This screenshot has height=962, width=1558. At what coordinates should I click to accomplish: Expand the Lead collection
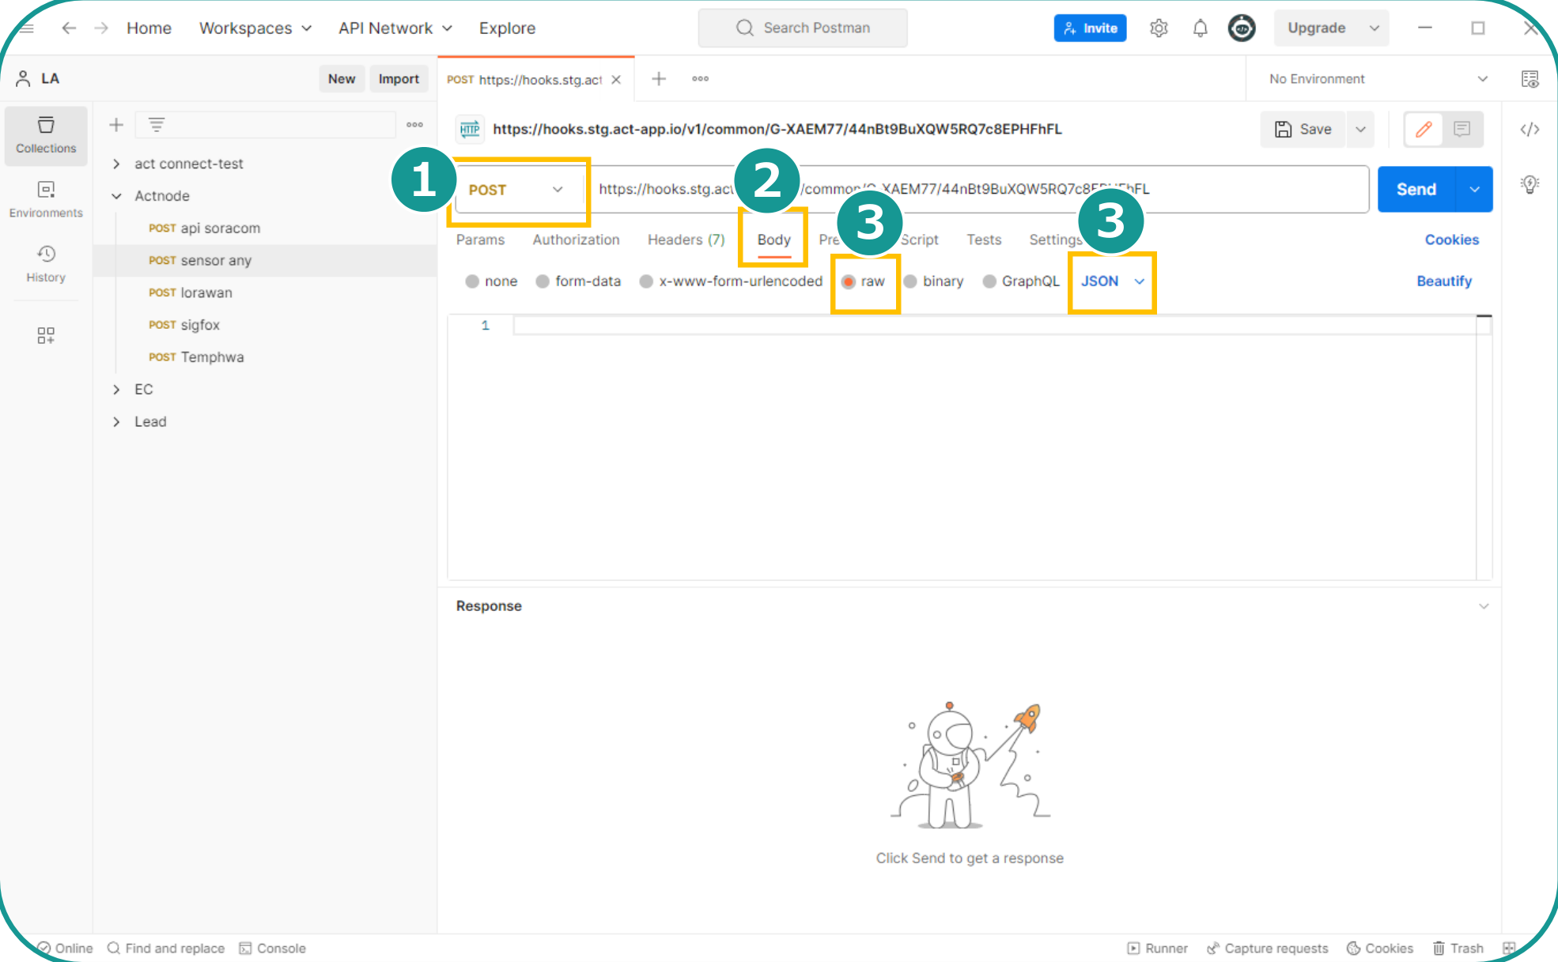[x=116, y=422]
